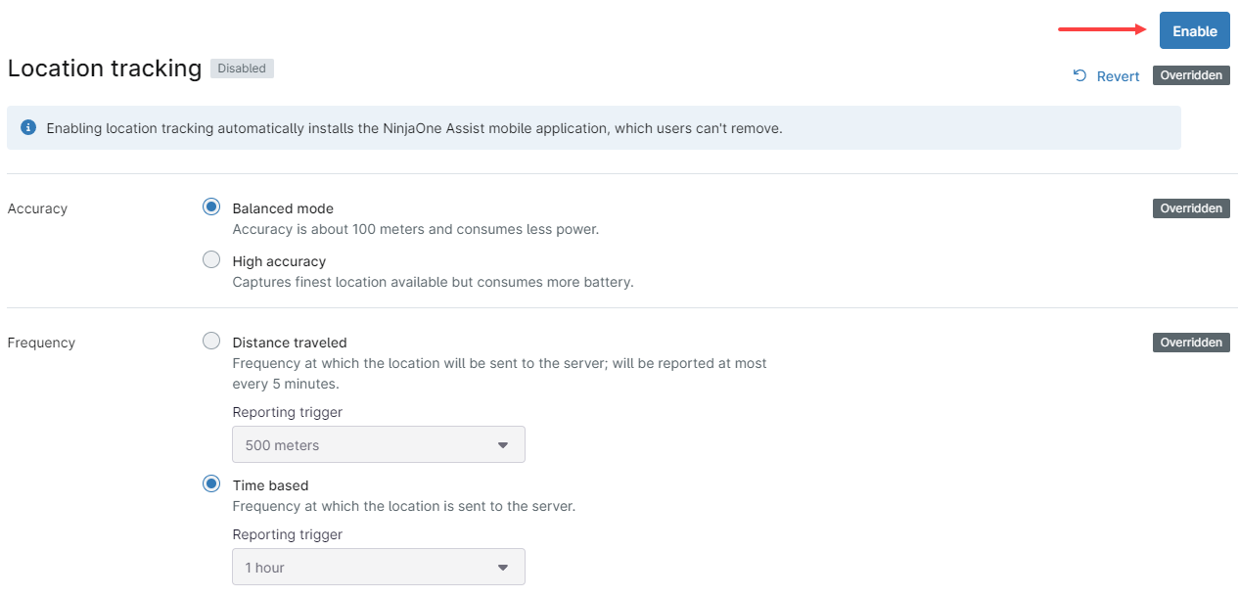Open the 500 meters reporting trigger dropdown

379,444
